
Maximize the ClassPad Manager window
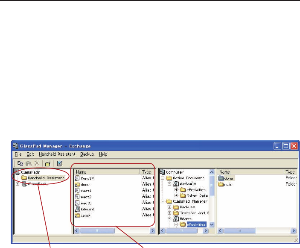tap(286, 146)
